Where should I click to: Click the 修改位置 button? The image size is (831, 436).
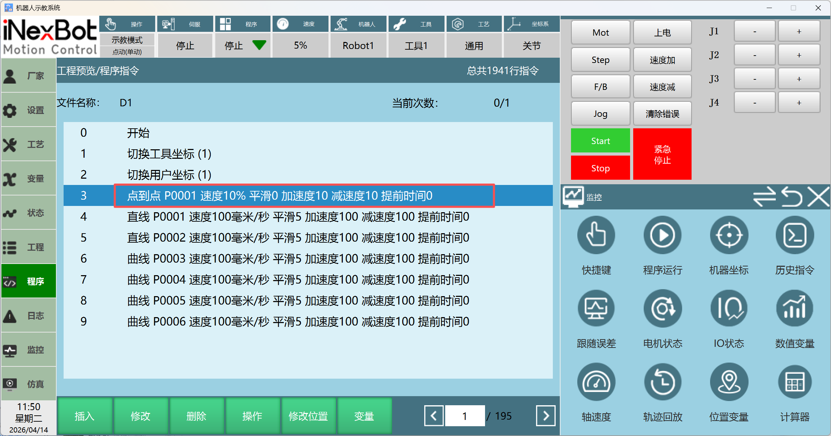click(308, 416)
